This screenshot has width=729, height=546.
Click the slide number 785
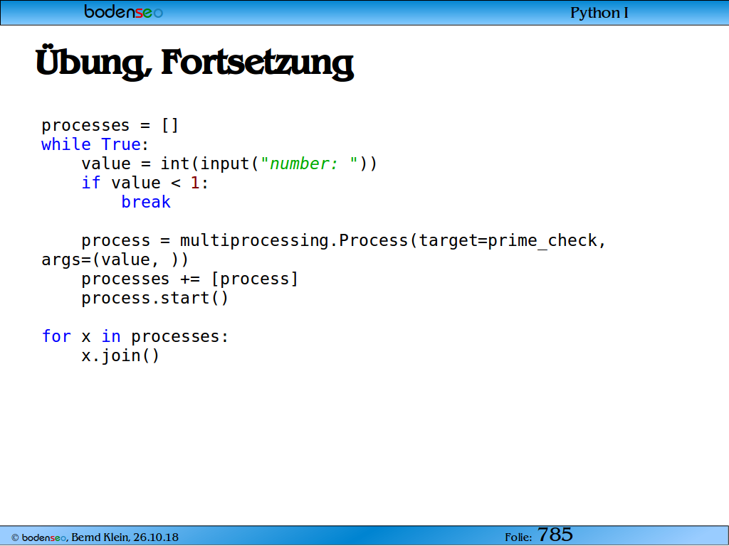[555, 535]
